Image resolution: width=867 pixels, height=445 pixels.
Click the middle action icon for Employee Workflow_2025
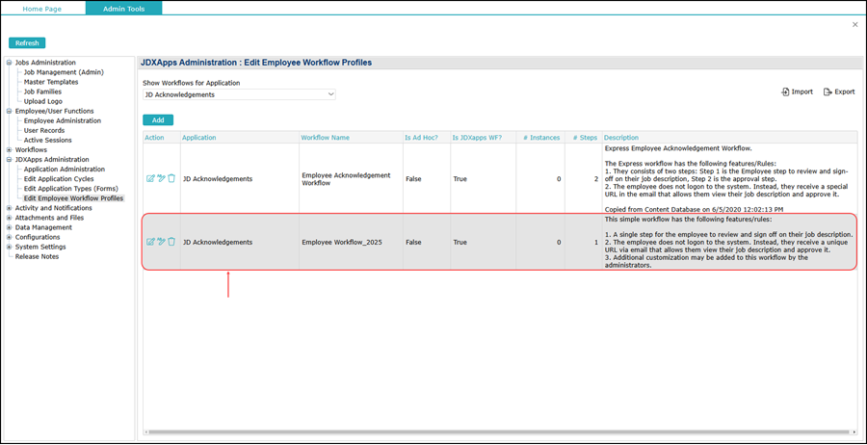pyautogui.click(x=161, y=242)
